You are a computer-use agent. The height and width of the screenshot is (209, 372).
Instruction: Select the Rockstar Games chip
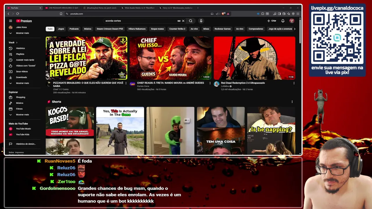click(223, 29)
